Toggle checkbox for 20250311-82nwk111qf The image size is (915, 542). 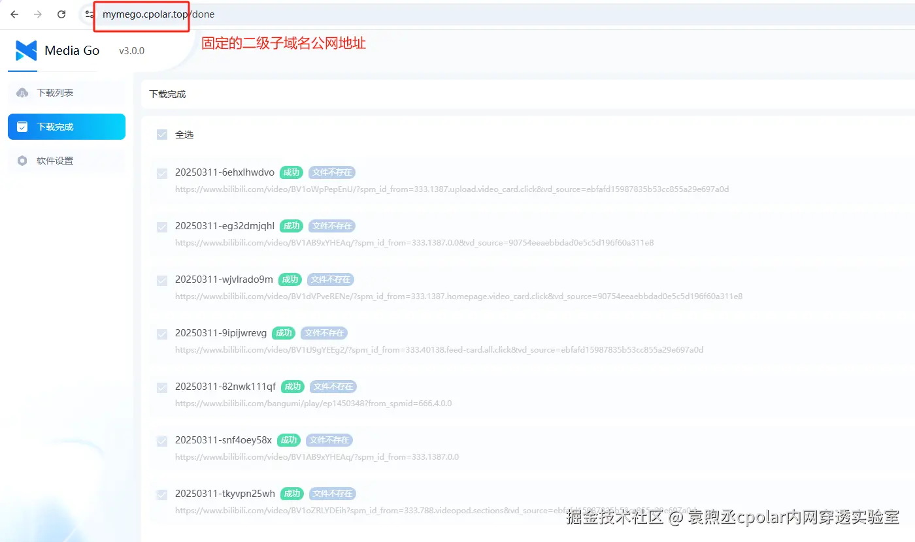[x=162, y=388]
